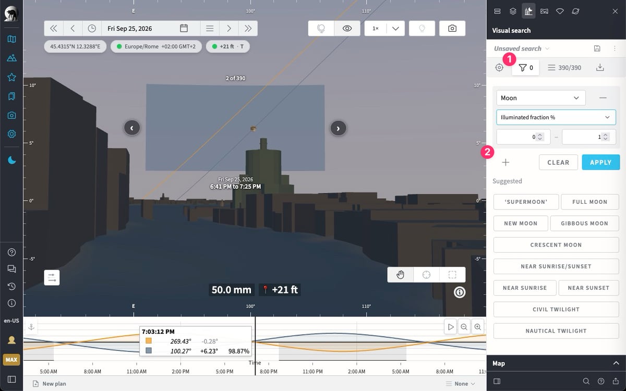Select the pan hand tool
The image size is (626, 391).
401,275
